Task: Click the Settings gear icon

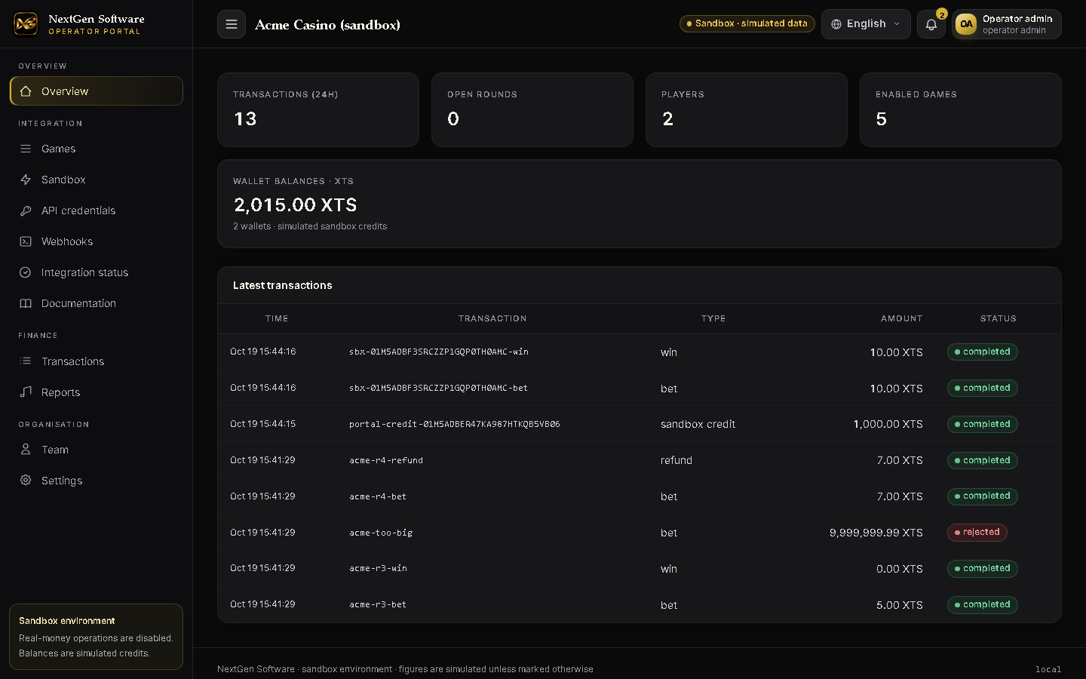Action: click(26, 481)
